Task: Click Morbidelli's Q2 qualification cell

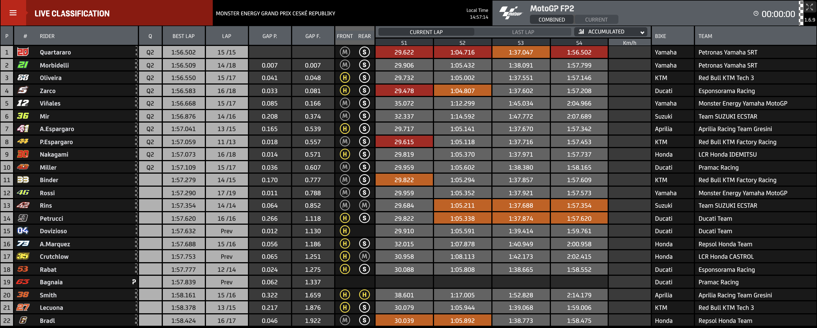Action: point(150,65)
